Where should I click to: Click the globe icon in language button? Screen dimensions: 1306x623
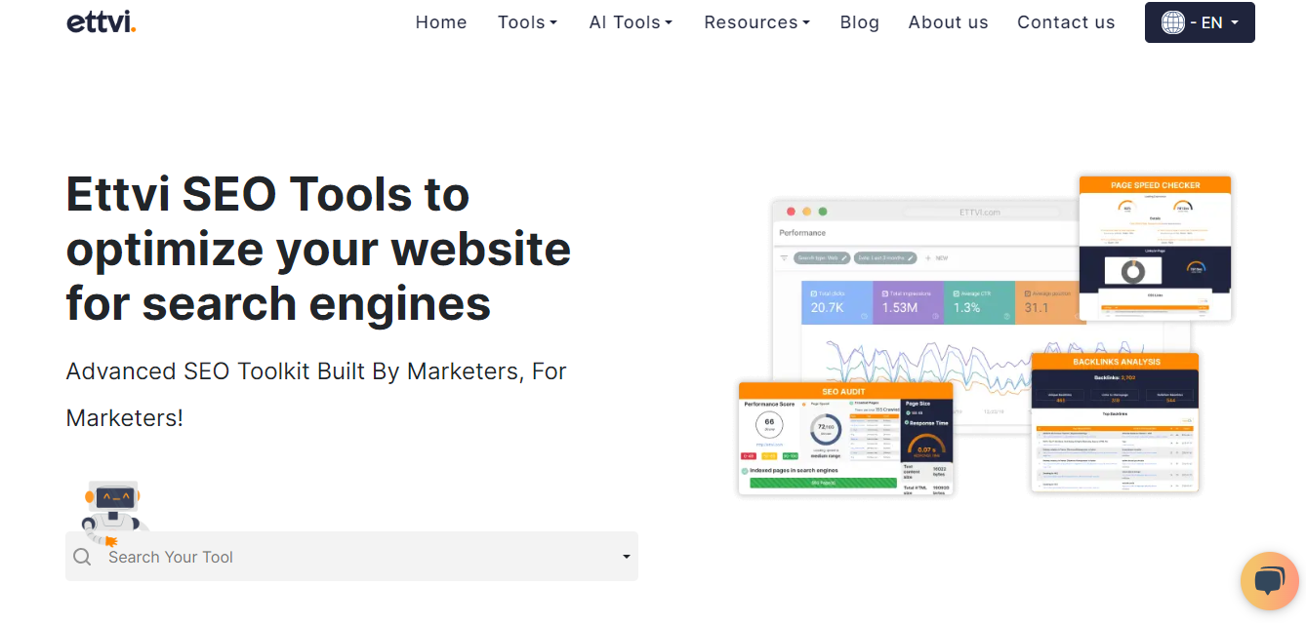1173,22
